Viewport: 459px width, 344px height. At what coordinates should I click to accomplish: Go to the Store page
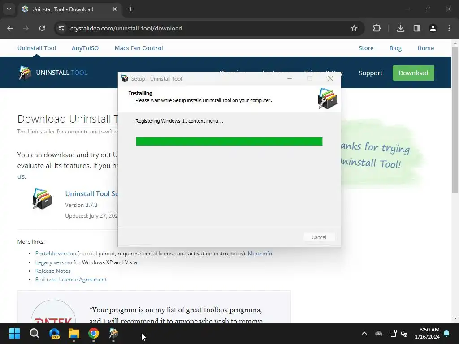[x=366, y=48]
